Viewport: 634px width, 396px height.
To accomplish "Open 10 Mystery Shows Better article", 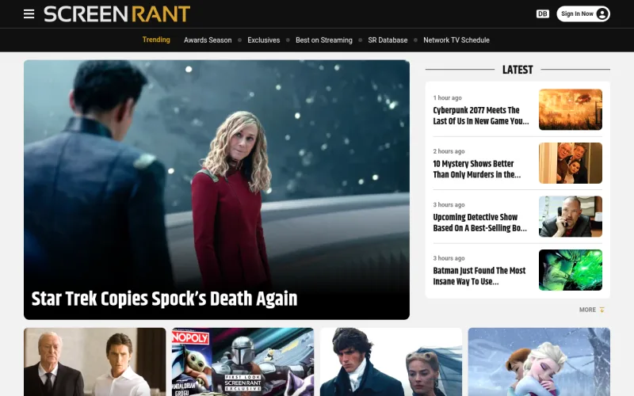I will tap(477, 169).
